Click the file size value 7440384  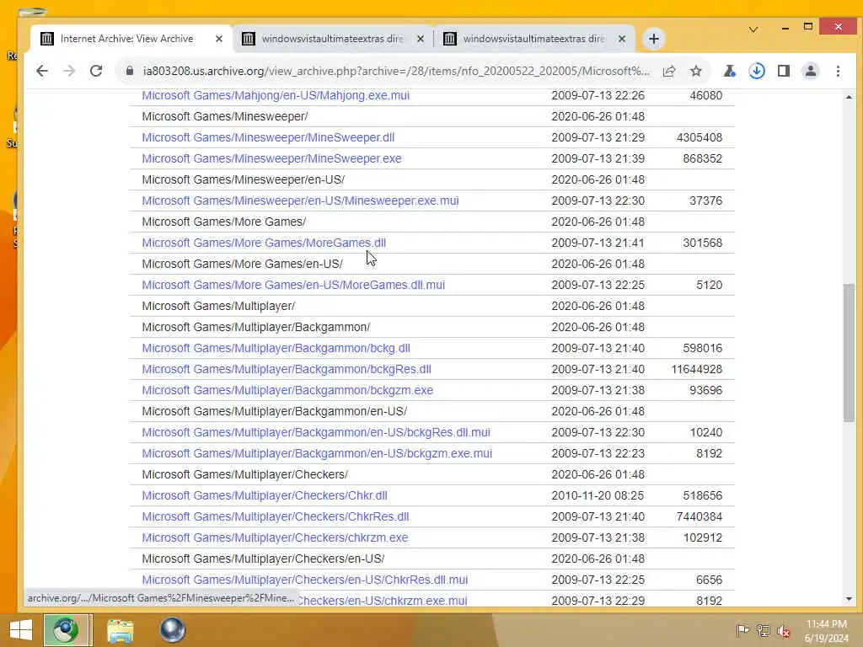coord(699,516)
